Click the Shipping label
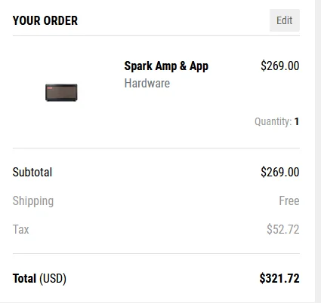The height and width of the screenshot is (303, 321). pyautogui.click(x=33, y=201)
